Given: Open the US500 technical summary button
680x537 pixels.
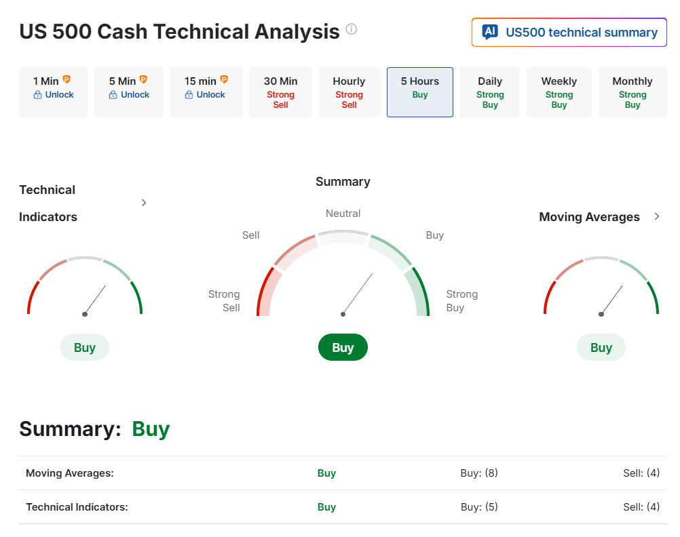Looking at the screenshot, I should (569, 32).
